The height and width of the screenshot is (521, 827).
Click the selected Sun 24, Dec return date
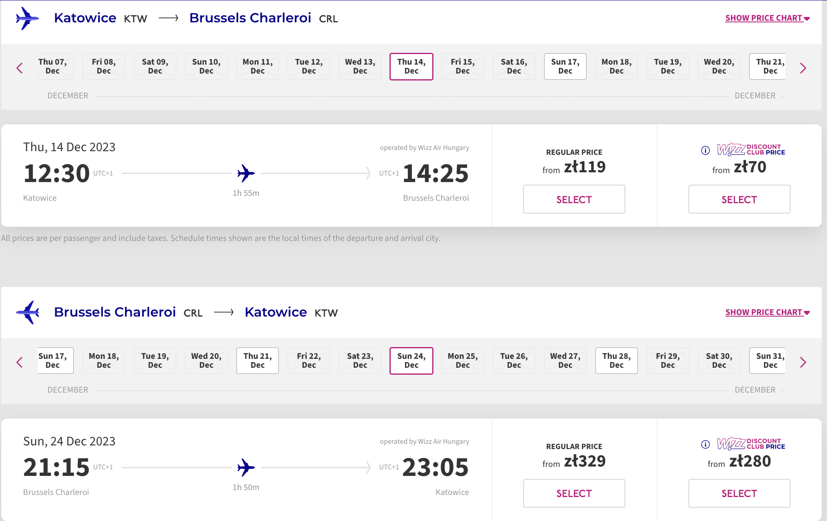click(411, 360)
